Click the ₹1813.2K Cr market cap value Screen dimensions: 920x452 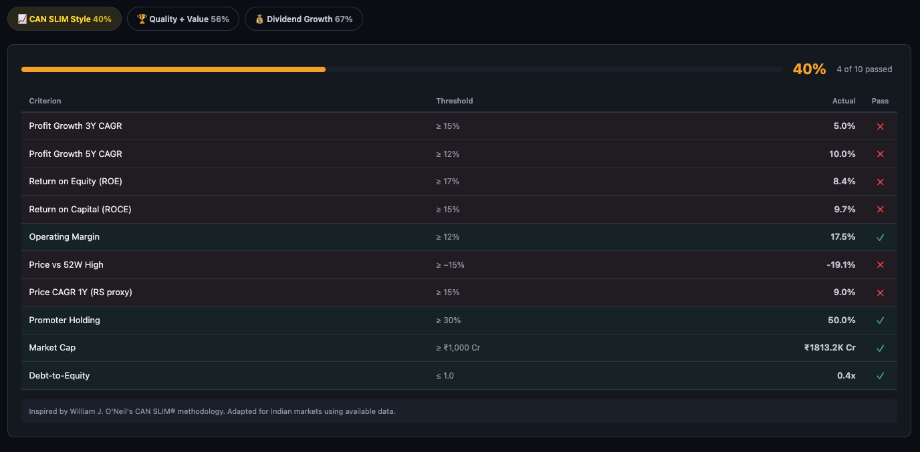coord(829,348)
